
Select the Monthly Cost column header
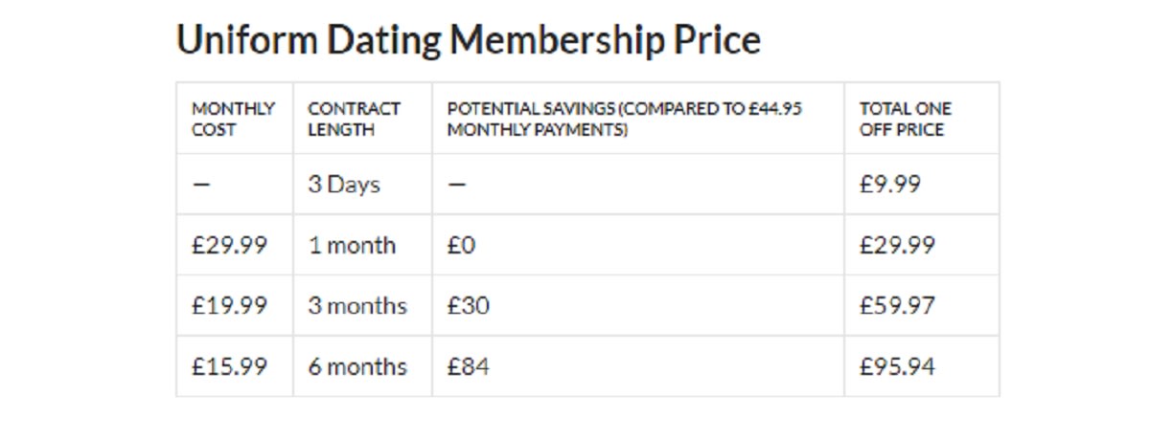(x=233, y=120)
